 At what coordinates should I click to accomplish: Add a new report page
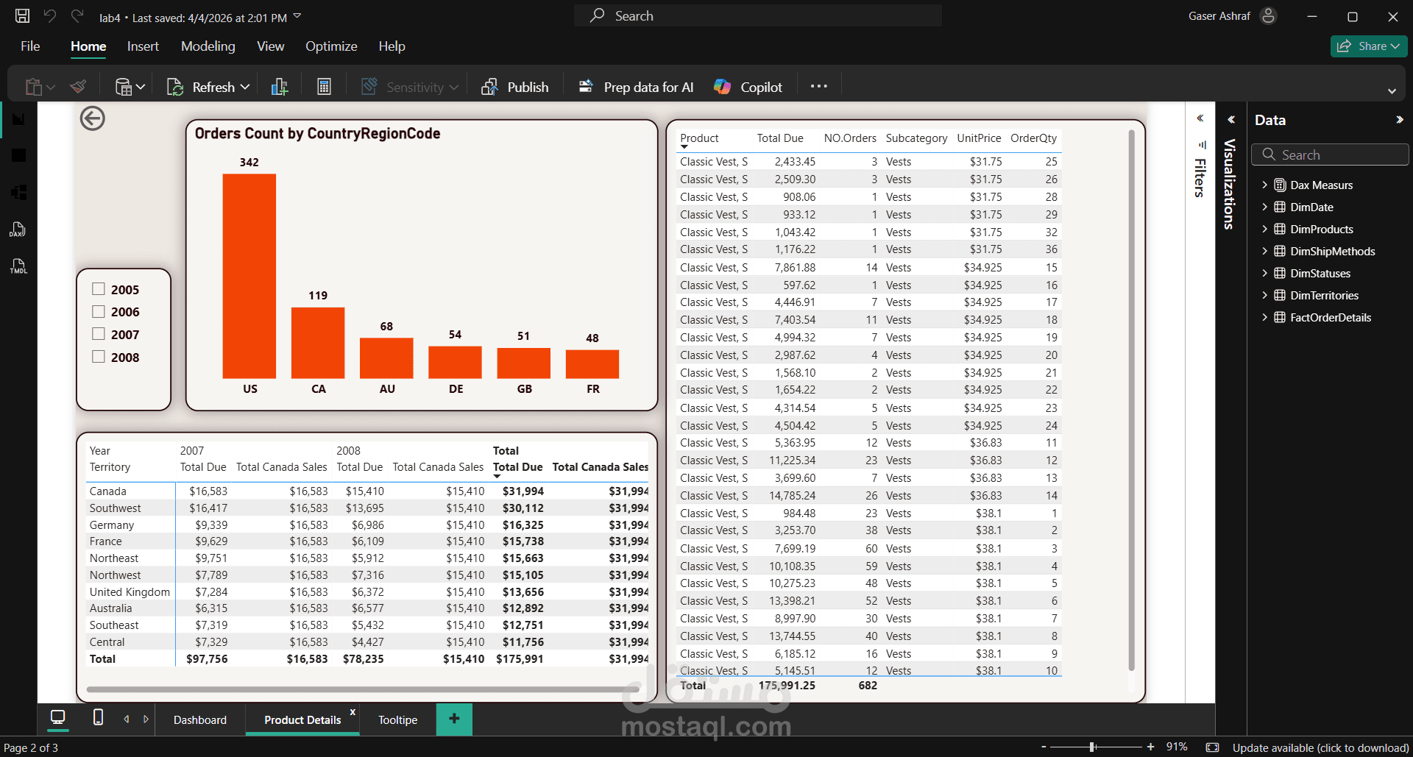tap(454, 719)
